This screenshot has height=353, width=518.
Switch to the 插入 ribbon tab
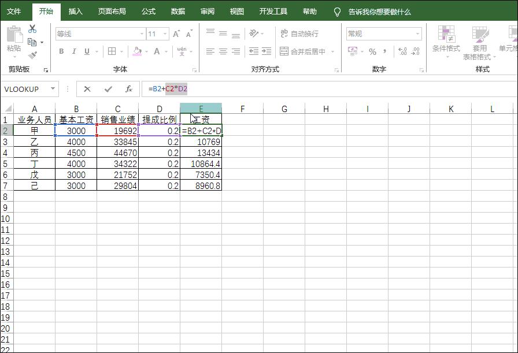click(75, 10)
